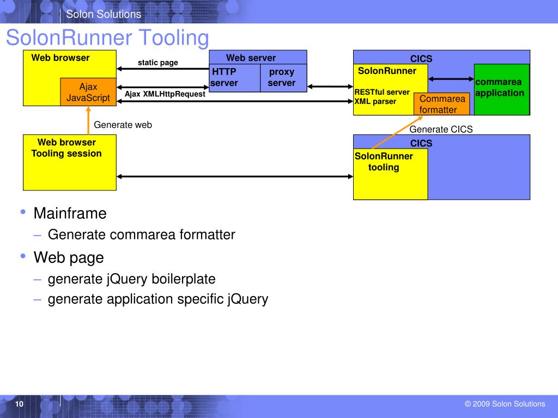Click the 'Web browser' label in top-left box
558x418 pixels.
pyautogui.click(x=60, y=58)
